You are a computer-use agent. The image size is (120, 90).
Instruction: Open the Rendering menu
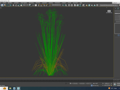(31, 3)
